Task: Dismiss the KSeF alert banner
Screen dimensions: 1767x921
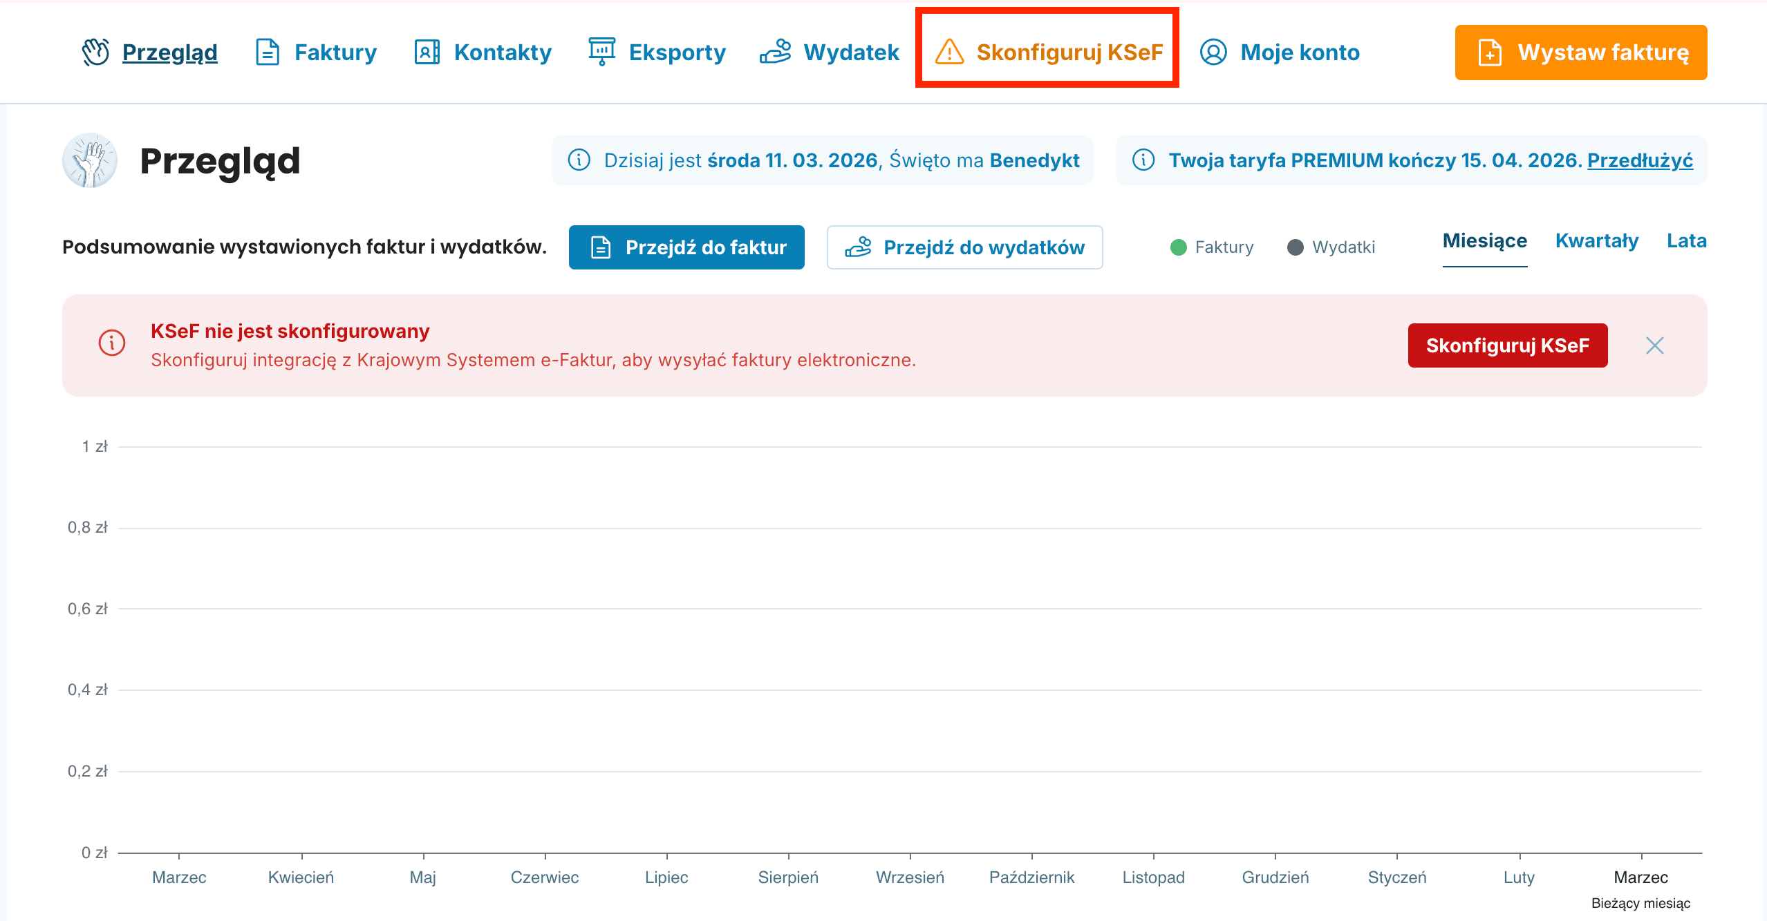Action: (1654, 345)
